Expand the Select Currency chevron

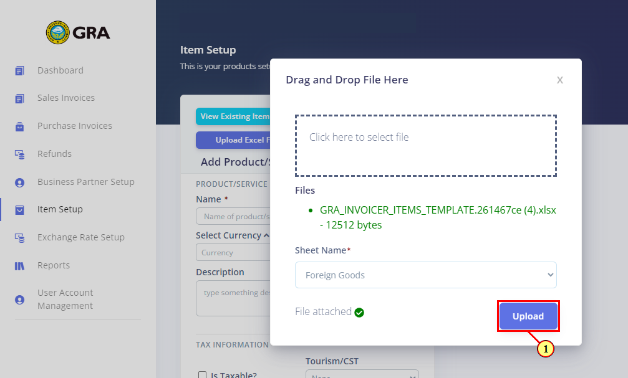pyautogui.click(x=266, y=235)
